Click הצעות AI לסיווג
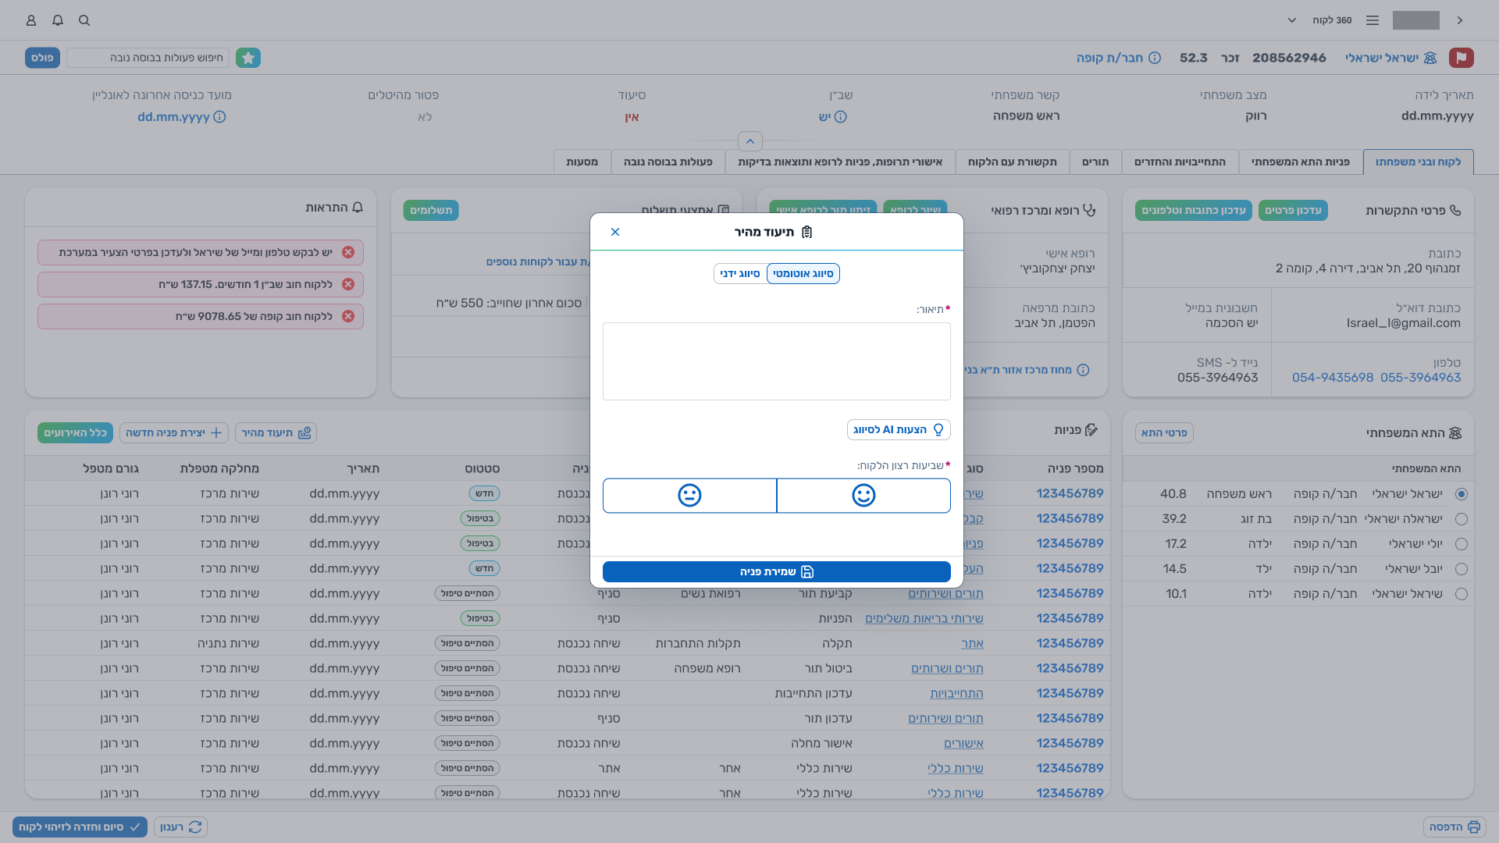This screenshot has height=843, width=1499. [899, 429]
